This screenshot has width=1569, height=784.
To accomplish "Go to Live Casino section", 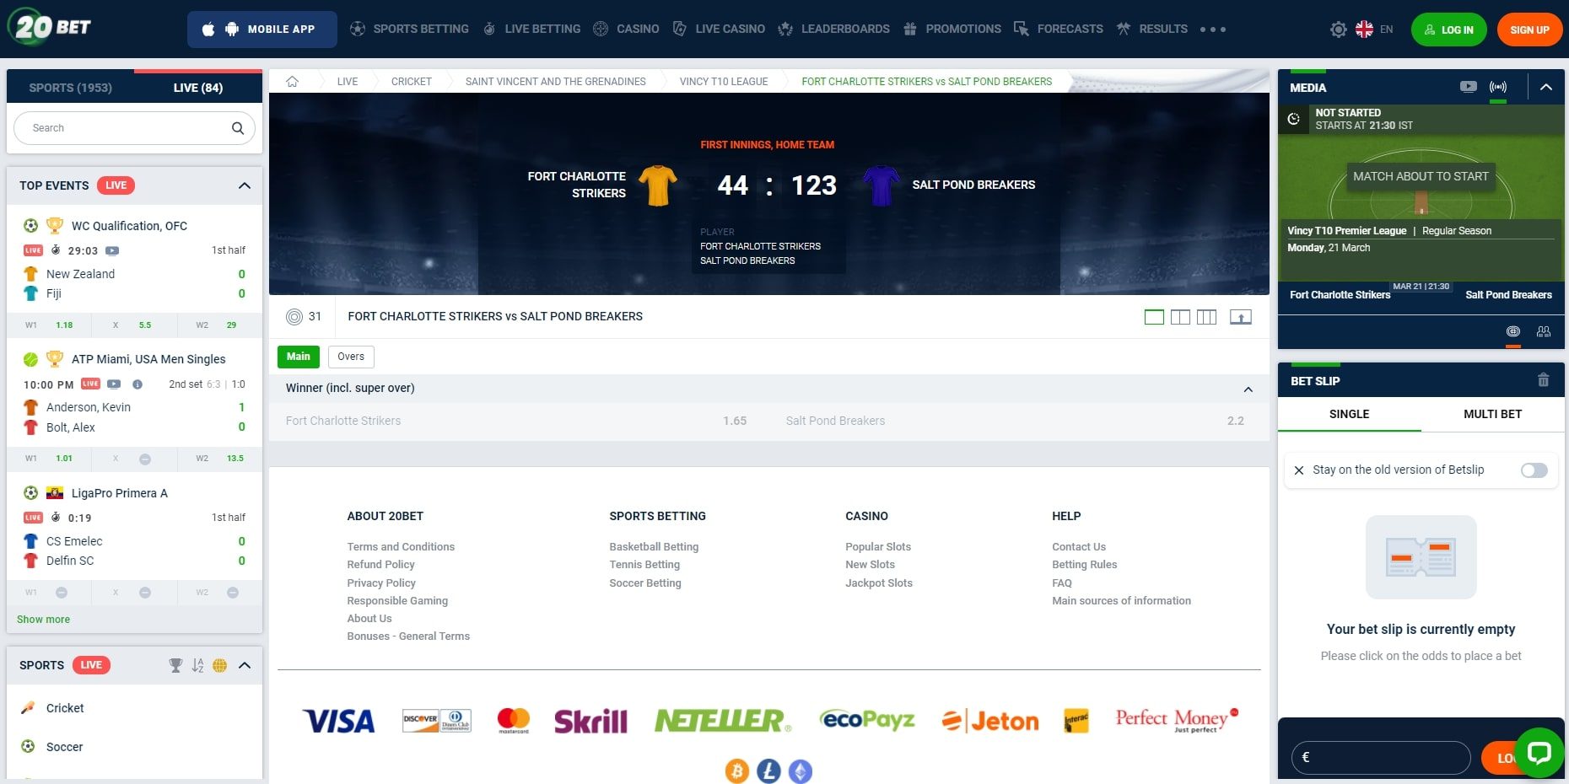I will (719, 29).
